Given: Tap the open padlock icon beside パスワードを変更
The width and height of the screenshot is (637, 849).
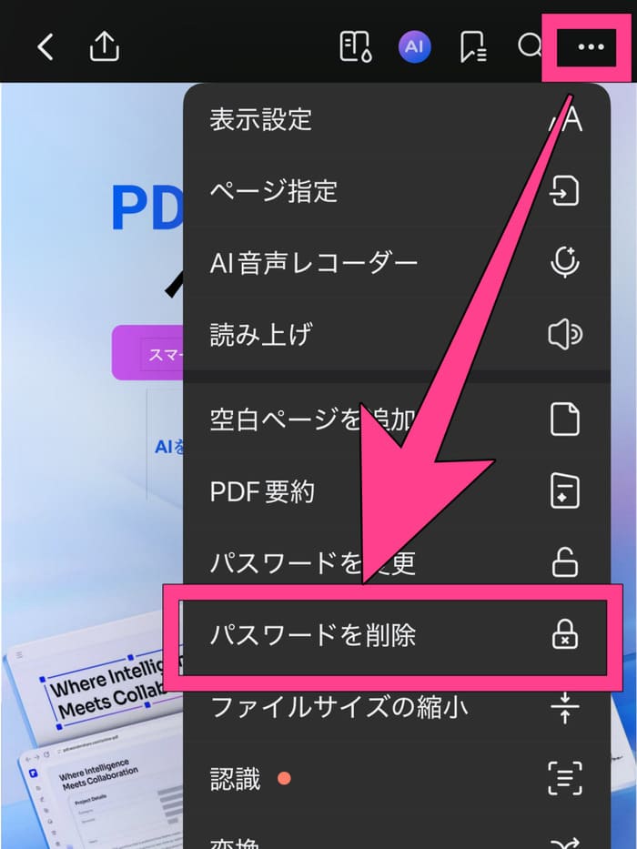Looking at the screenshot, I should click(x=564, y=562).
